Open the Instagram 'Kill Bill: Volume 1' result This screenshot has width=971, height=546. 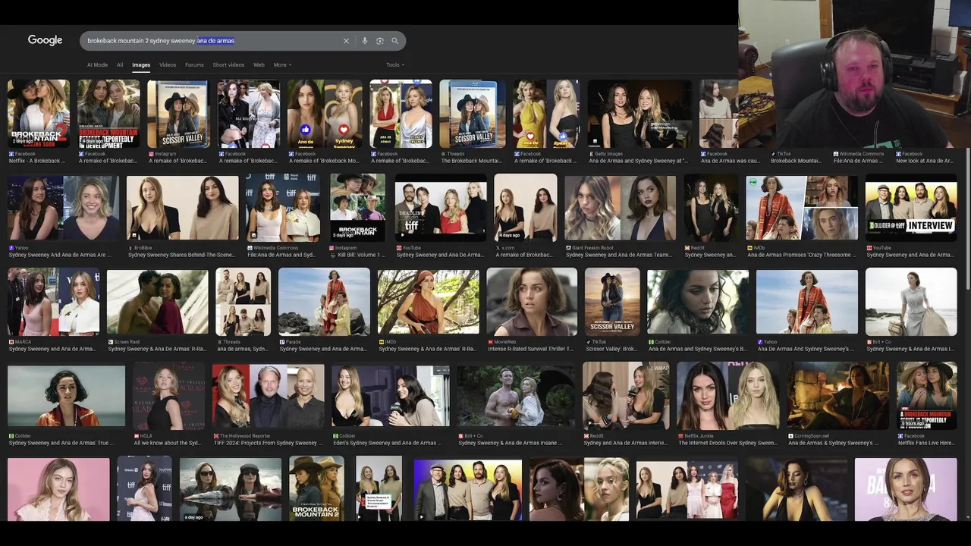tap(357, 208)
